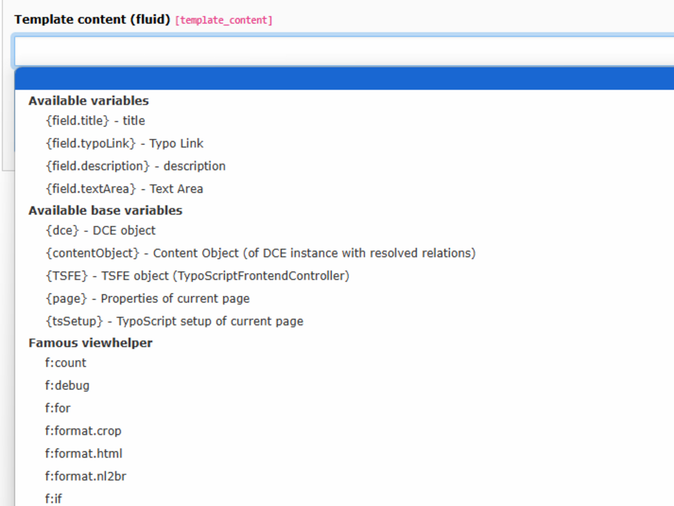Click the Available variables group header
This screenshot has height=506, width=674.
(89, 101)
